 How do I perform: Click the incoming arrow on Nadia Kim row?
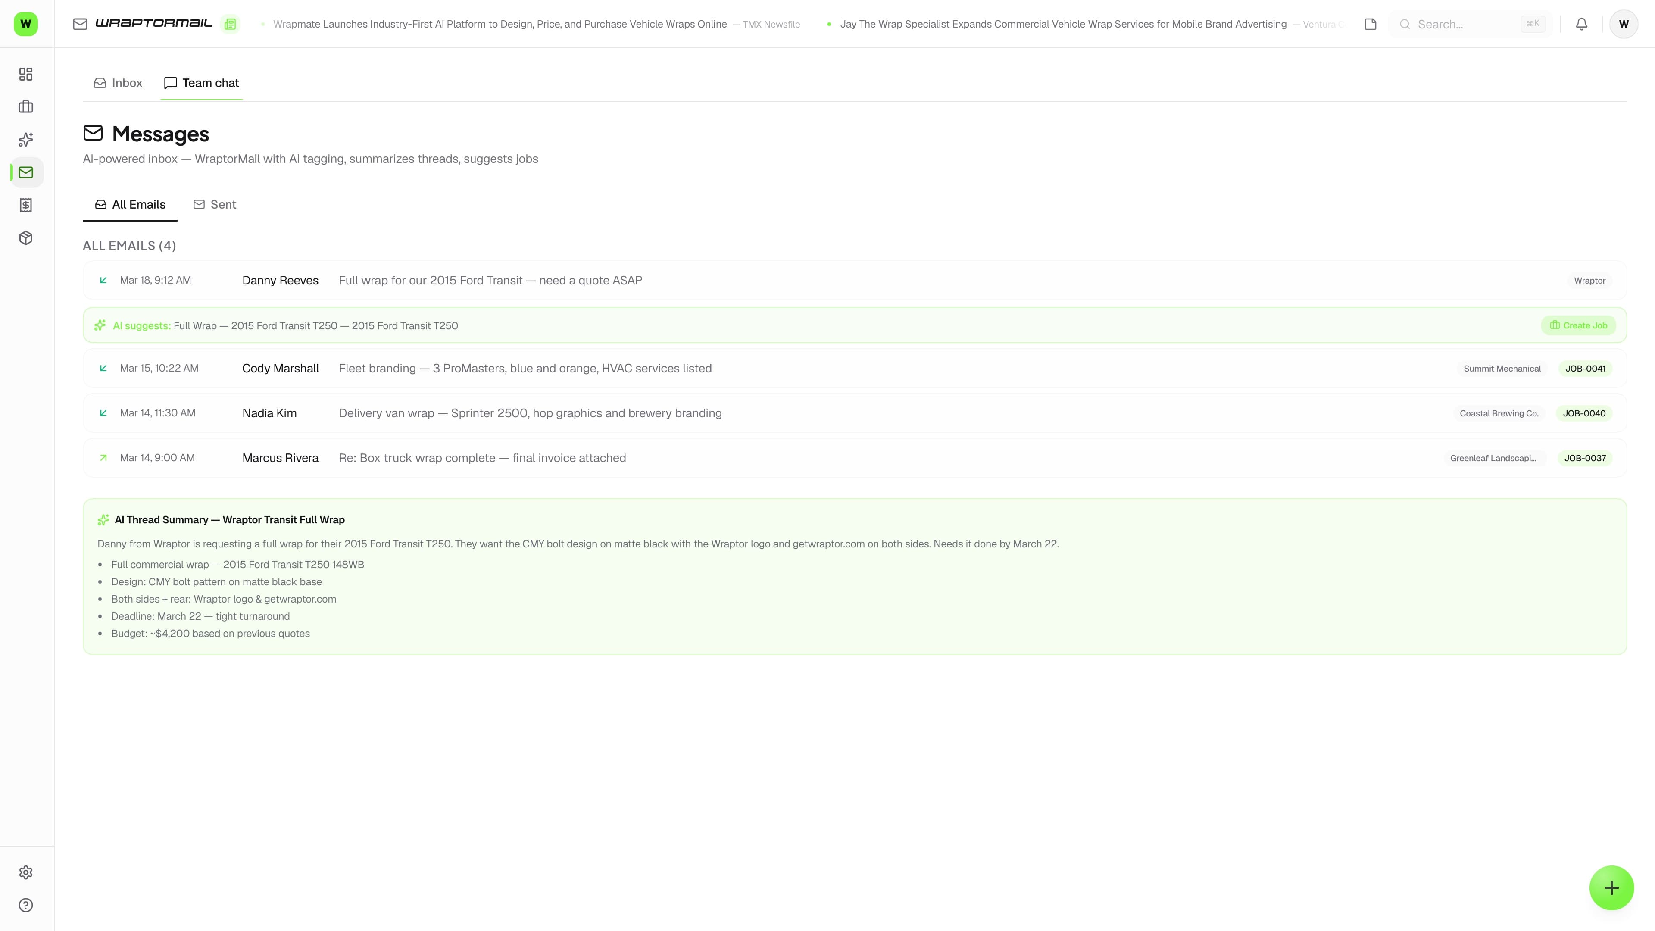click(103, 413)
